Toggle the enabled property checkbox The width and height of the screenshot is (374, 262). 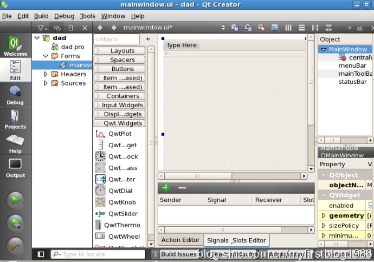pos(370,205)
